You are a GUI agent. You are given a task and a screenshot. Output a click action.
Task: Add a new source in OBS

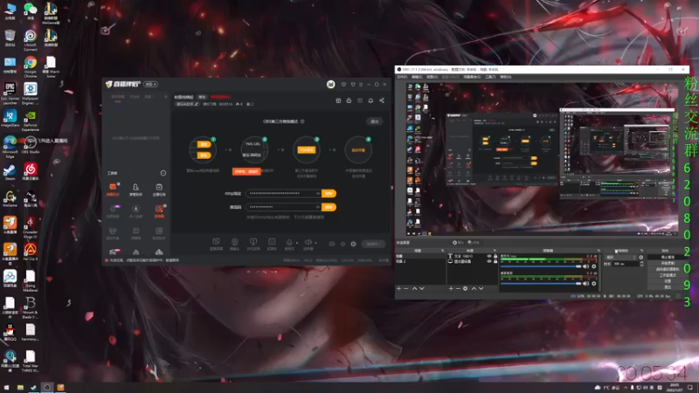click(x=451, y=289)
